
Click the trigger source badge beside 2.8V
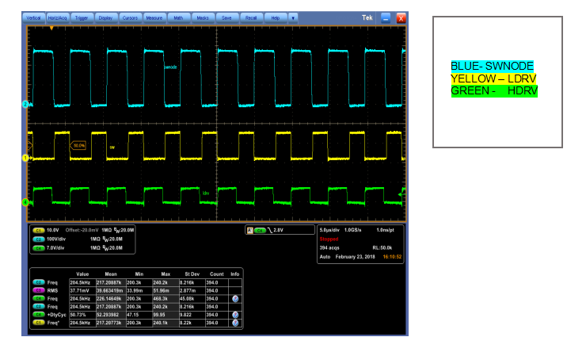click(261, 230)
